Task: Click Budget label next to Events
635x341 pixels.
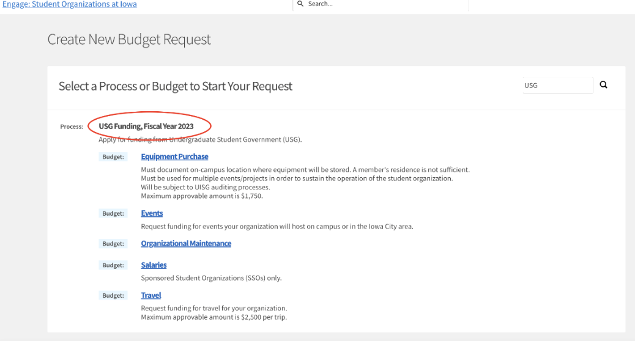Action: coord(113,213)
